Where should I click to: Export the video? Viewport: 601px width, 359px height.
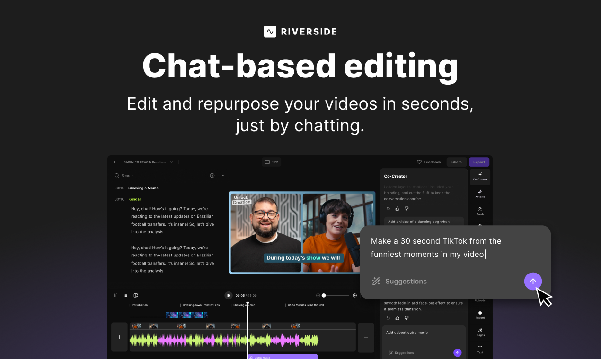pyautogui.click(x=479, y=162)
